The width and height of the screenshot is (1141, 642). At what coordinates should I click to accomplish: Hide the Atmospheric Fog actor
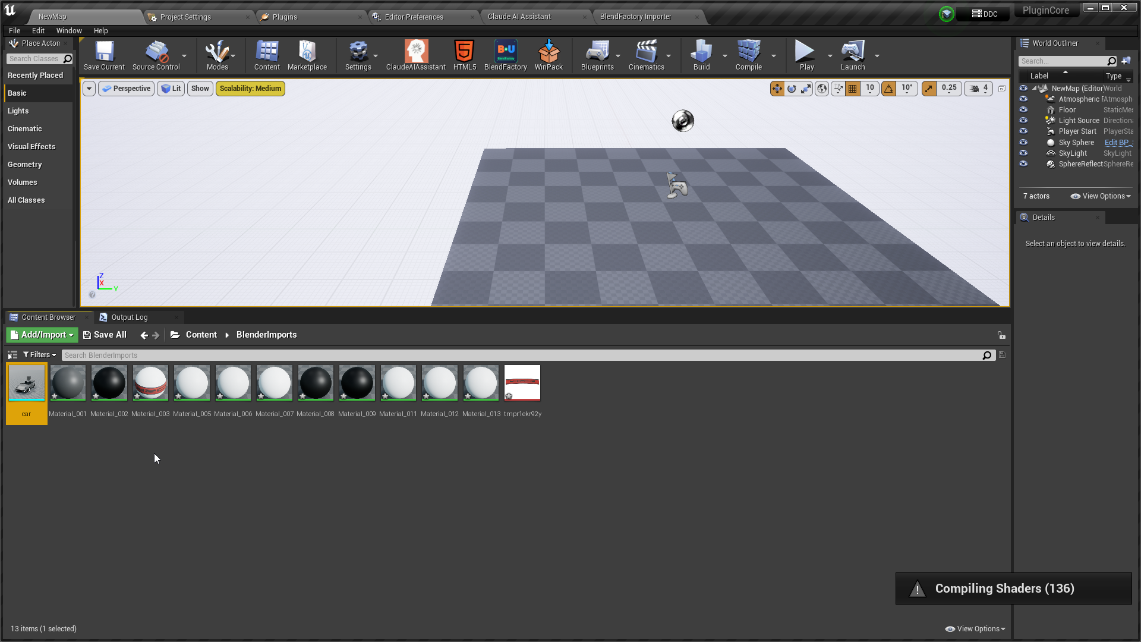point(1023,99)
